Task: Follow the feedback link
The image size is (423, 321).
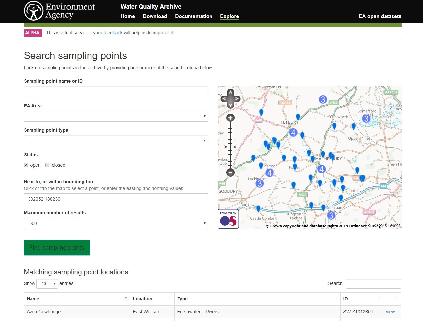Action: (x=113, y=33)
